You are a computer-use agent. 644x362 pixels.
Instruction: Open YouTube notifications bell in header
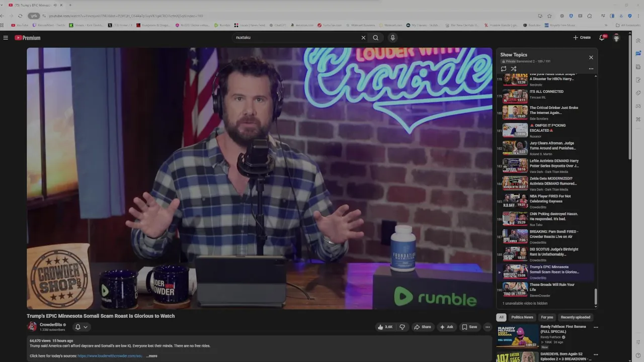602,38
